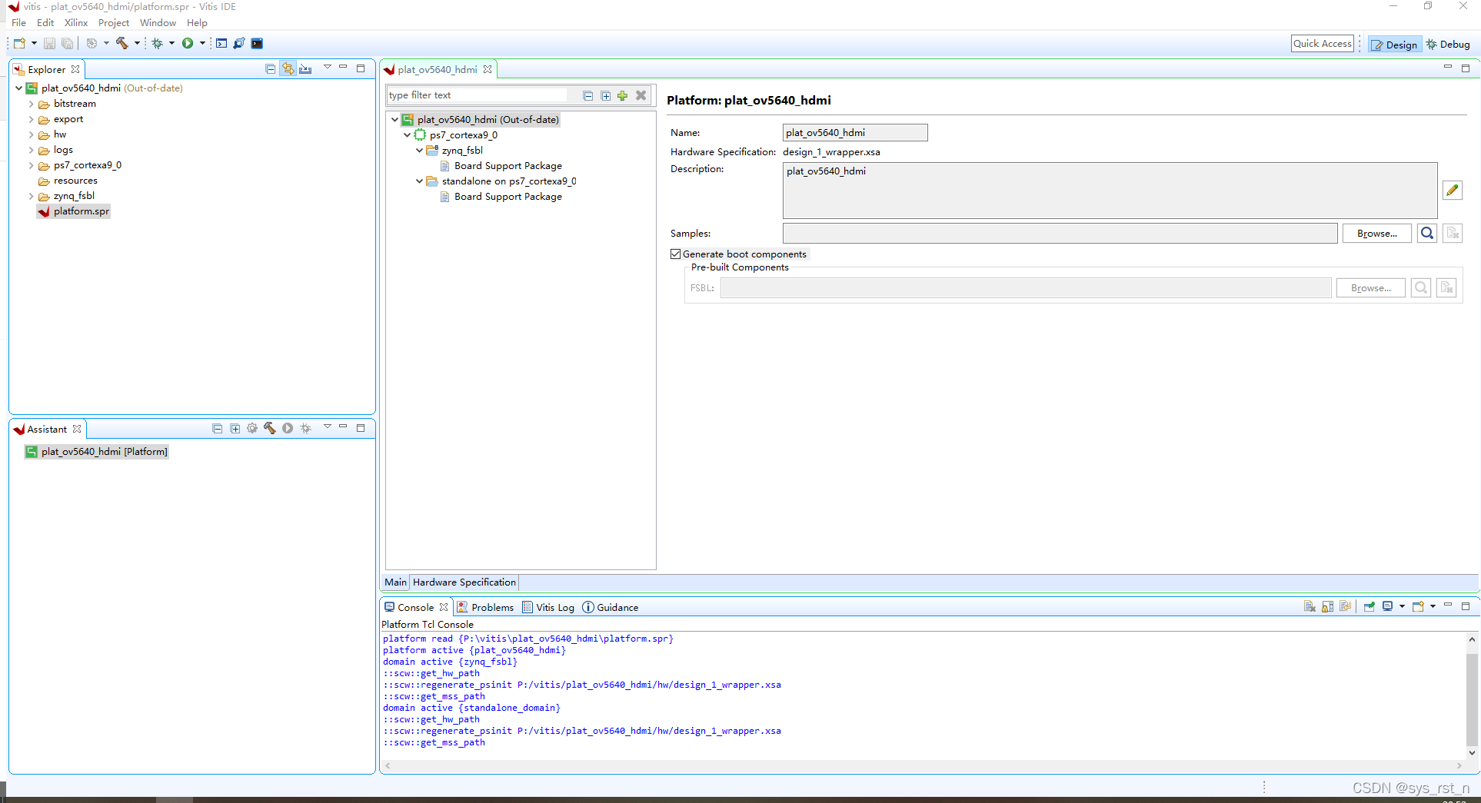Collapse standalone on ps7_cortexa9_0 node
Image resolution: width=1481 pixels, height=803 pixels.
click(420, 181)
